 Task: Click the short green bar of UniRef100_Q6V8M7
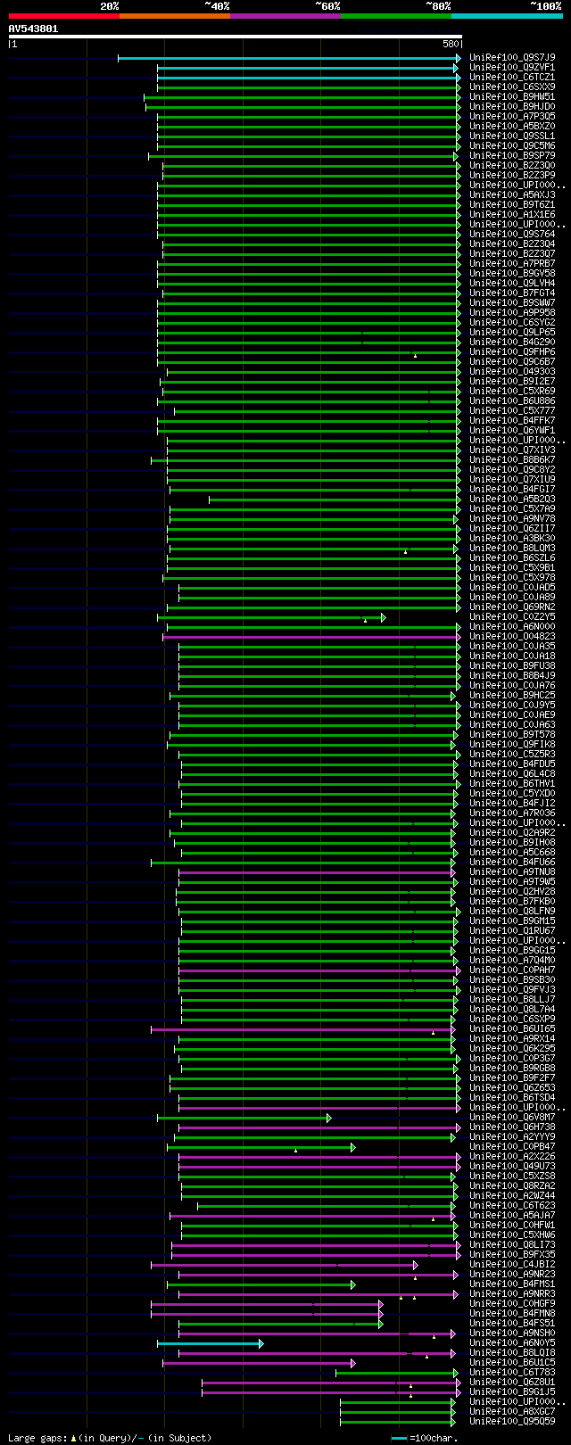pyautogui.click(x=244, y=1118)
